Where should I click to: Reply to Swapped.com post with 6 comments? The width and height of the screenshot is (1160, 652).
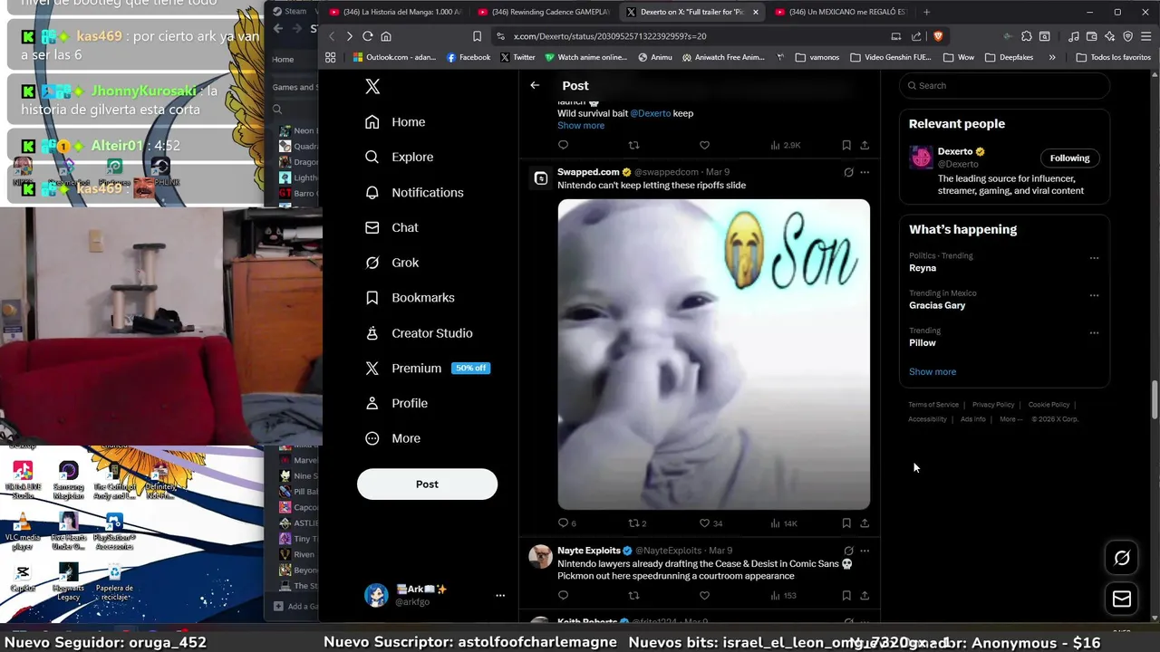click(x=566, y=523)
